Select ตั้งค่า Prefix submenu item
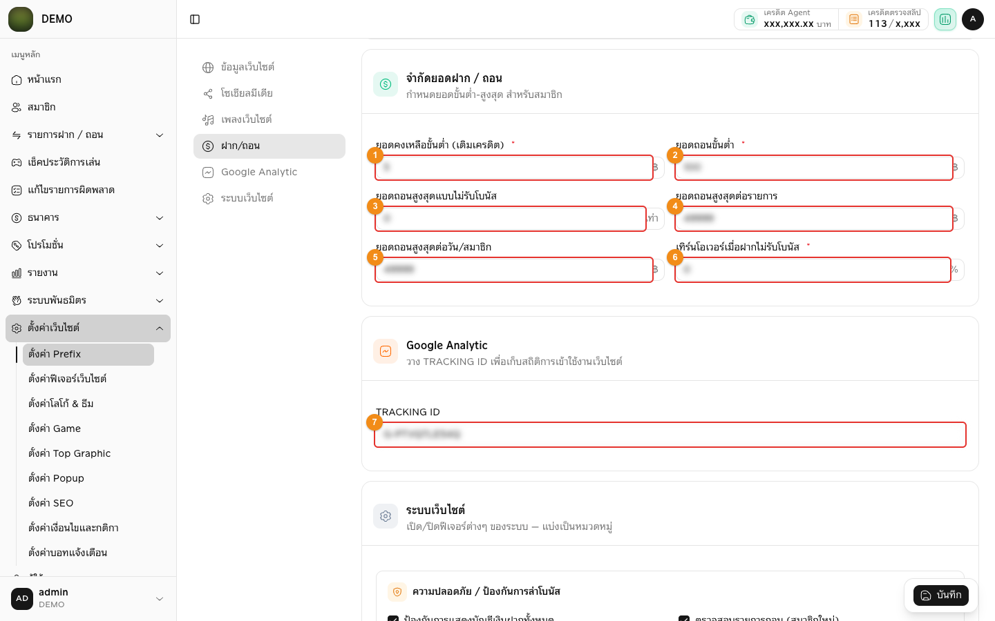 pyautogui.click(x=88, y=355)
